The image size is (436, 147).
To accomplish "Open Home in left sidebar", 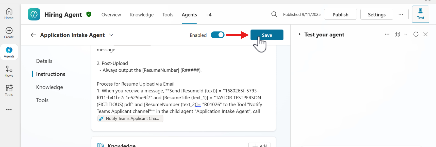I will click(9, 14).
